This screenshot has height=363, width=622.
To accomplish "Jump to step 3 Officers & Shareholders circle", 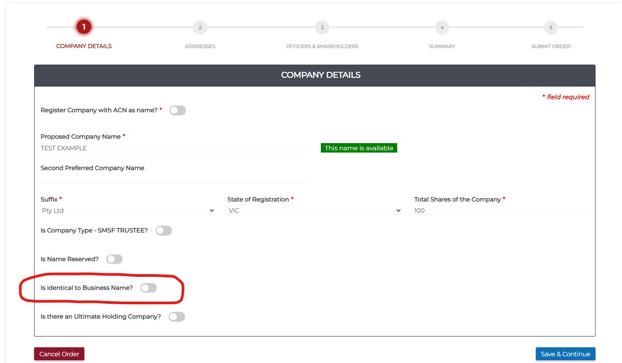I will pyautogui.click(x=322, y=28).
